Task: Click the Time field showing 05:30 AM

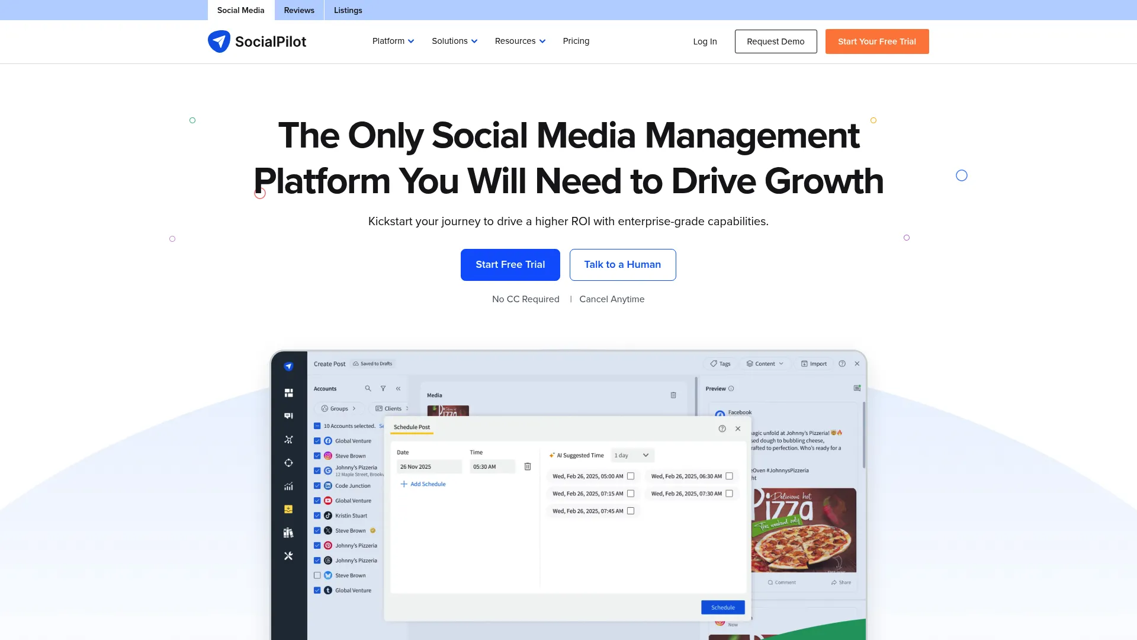Action: [493, 467]
